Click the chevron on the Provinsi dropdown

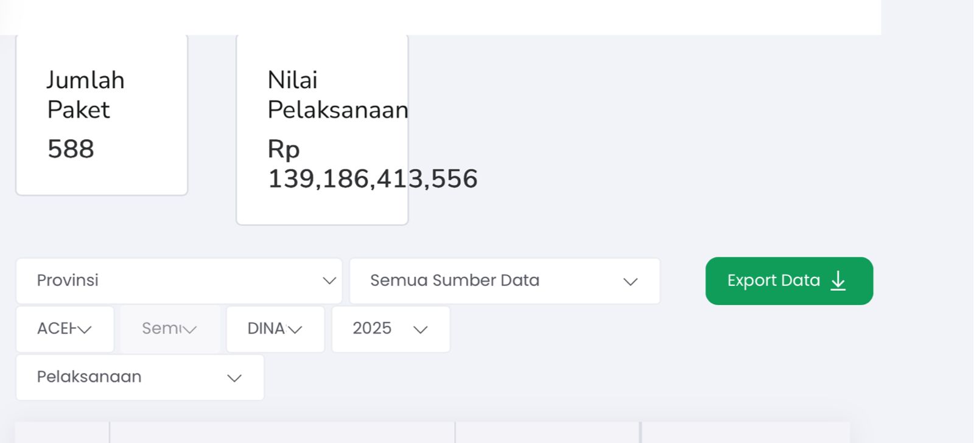point(329,281)
